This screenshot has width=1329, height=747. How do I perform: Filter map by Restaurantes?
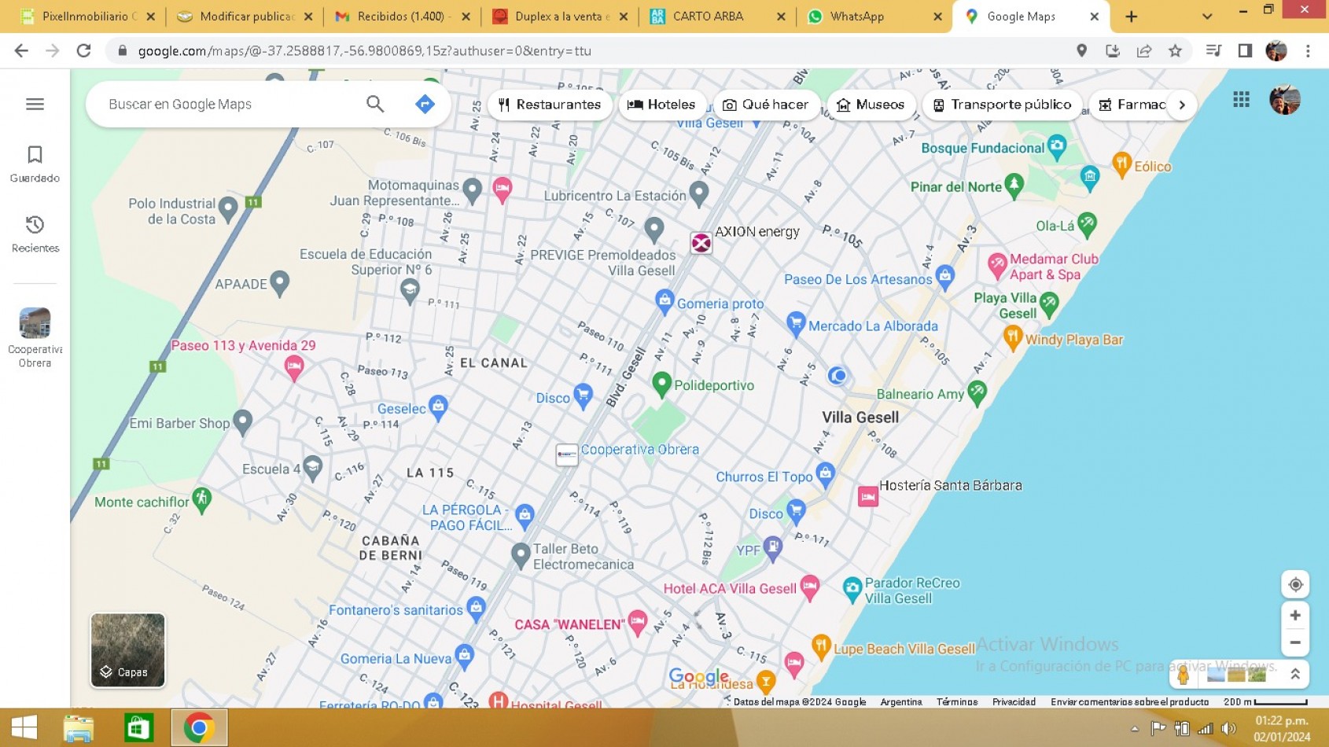click(550, 105)
